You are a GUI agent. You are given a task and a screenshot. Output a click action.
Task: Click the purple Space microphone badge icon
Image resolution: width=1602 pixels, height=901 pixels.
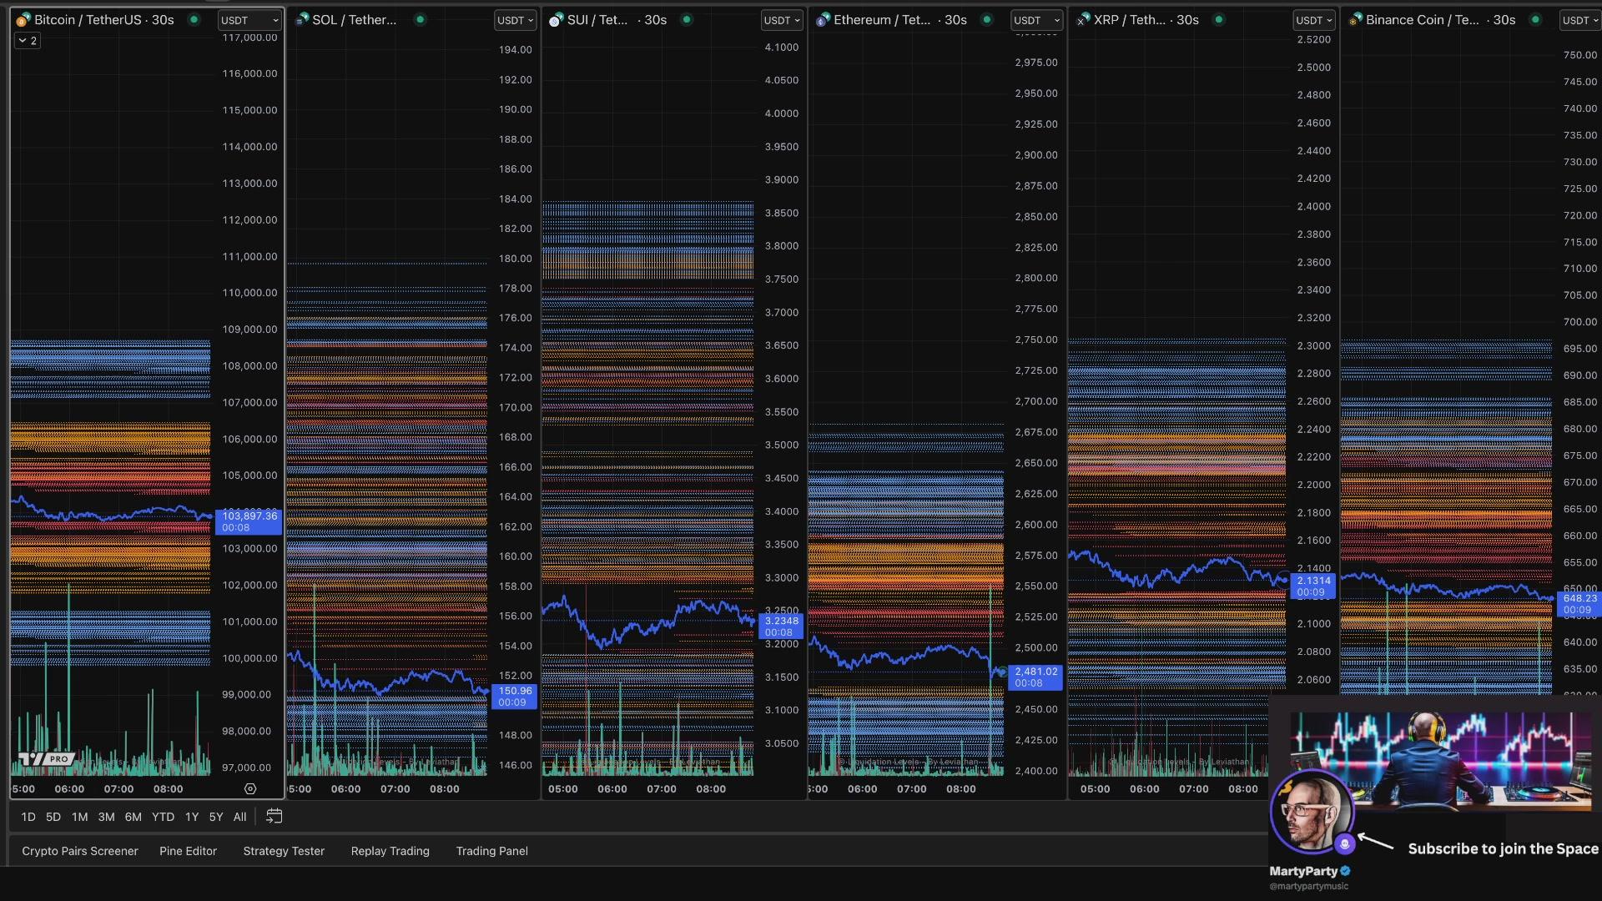pyautogui.click(x=1344, y=843)
